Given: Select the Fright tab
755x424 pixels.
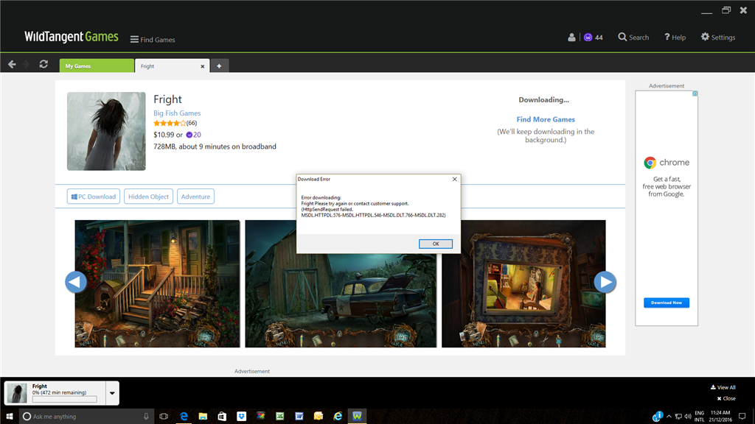Looking at the screenshot, I should 167,66.
